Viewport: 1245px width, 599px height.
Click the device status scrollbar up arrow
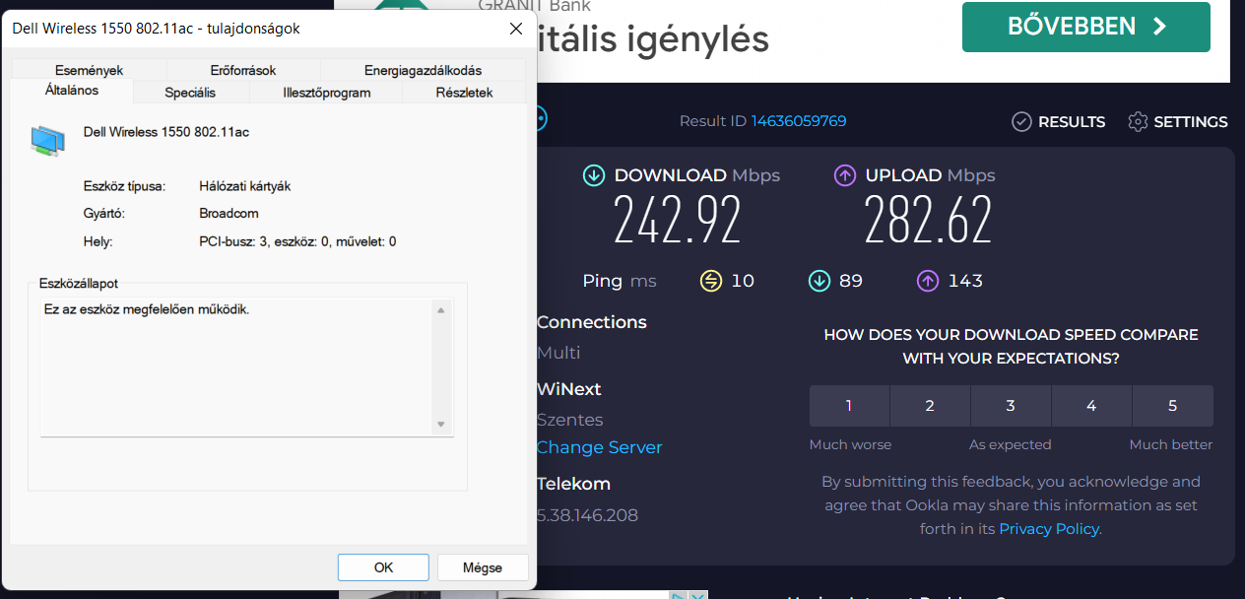point(441,310)
